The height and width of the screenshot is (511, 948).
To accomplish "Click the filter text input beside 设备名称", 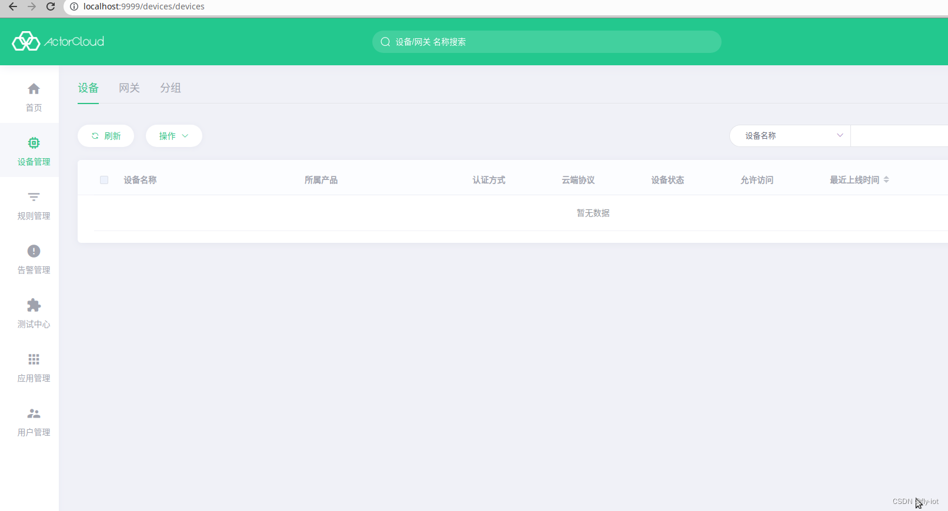I will (899, 136).
